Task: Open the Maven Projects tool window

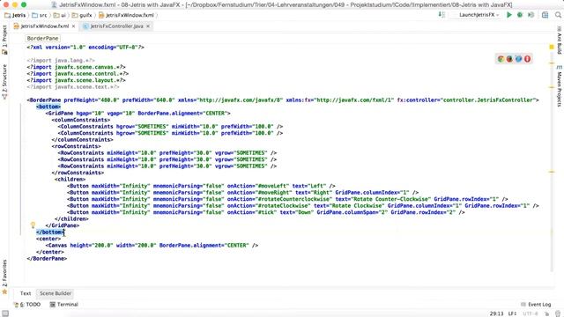Action: click(560, 86)
